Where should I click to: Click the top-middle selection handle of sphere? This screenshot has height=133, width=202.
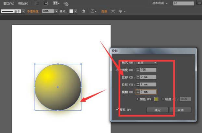58,64
